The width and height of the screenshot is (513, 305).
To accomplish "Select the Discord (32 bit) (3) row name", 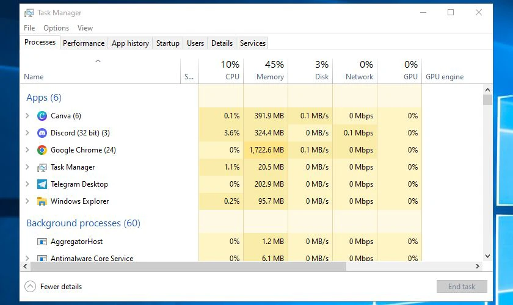I will coord(80,133).
